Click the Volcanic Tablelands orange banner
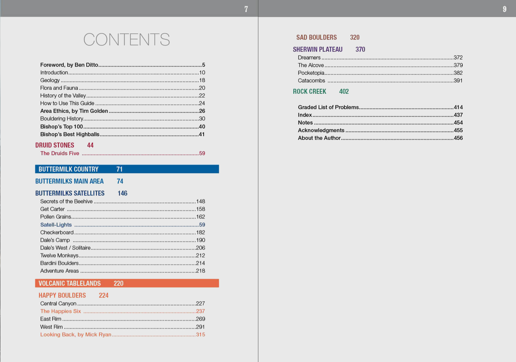 pyautogui.click(x=127, y=283)
